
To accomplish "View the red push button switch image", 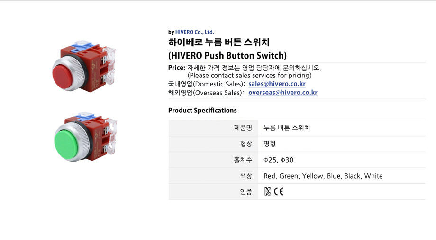I will pyautogui.click(x=84, y=66).
